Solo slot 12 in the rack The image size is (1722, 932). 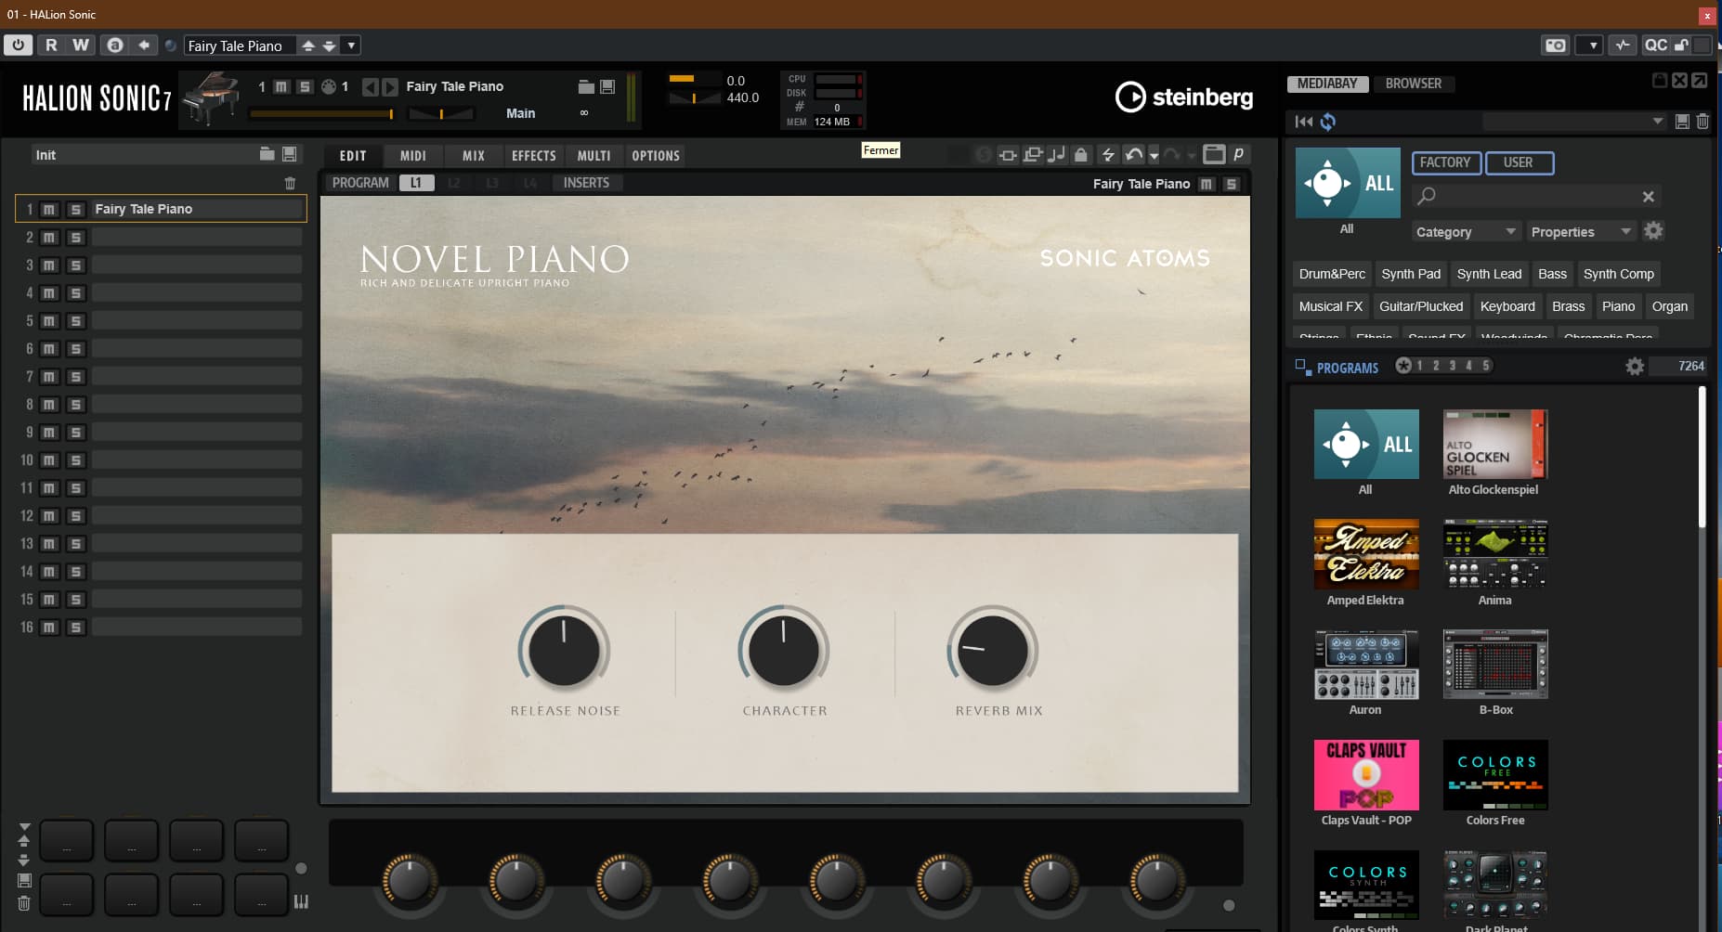76,516
